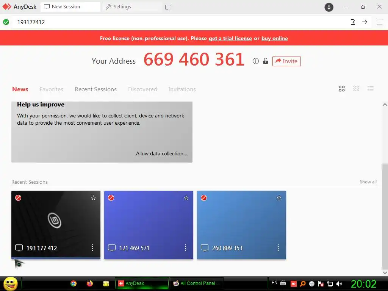The height and width of the screenshot is (291, 388).
Task: Click the remote address input field
Action: coord(181,22)
